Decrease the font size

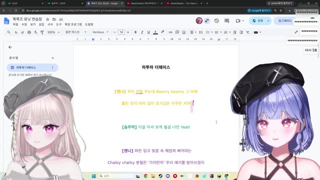[x=114, y=32]
